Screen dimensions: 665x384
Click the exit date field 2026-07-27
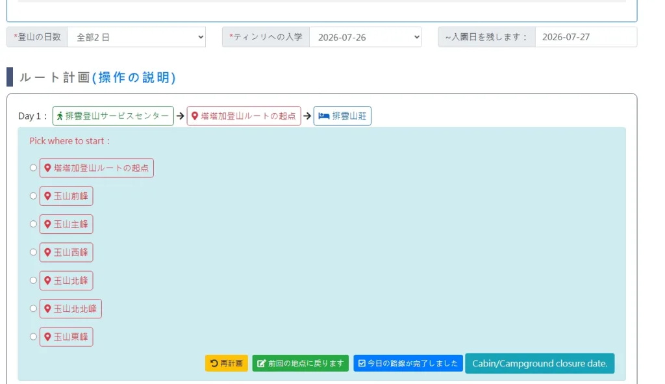pos(586,37)
